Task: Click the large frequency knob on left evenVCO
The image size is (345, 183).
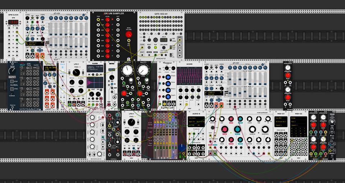Action: pyautogui.click(x=128, y=70)
